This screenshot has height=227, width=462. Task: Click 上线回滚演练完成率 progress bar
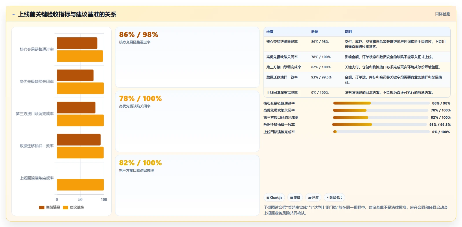tap(381, 132)
